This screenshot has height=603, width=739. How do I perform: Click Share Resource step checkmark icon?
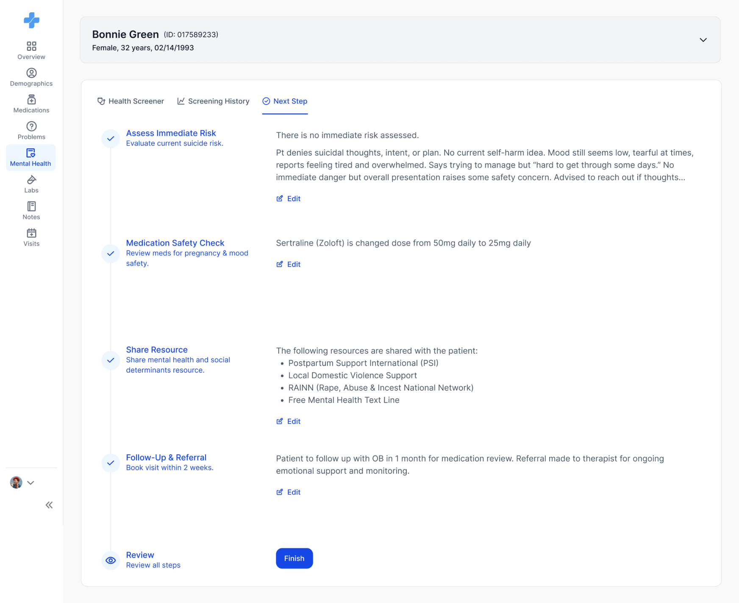(x=111, y=360)
